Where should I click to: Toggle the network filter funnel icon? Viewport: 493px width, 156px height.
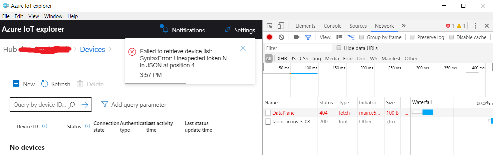coord(308,37)
